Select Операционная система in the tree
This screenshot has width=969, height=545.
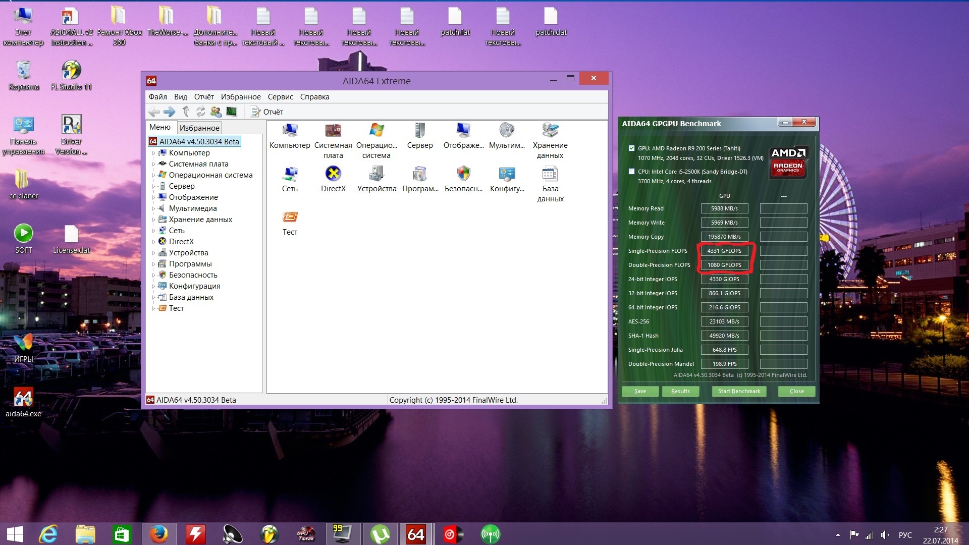(210, 175)
